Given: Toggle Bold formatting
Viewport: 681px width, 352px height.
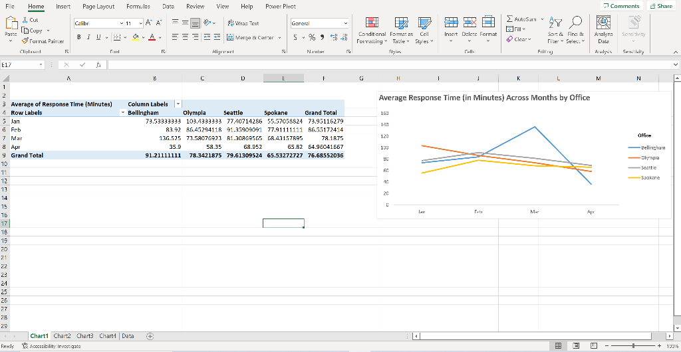Looking at the screenshot, I should click(78, 37).
